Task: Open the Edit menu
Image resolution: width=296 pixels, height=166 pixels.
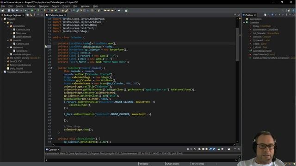Action: (x=10, y=6)
